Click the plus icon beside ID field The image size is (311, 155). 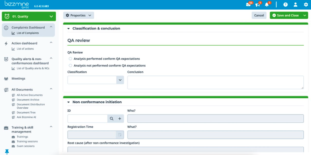coord(120,118)
